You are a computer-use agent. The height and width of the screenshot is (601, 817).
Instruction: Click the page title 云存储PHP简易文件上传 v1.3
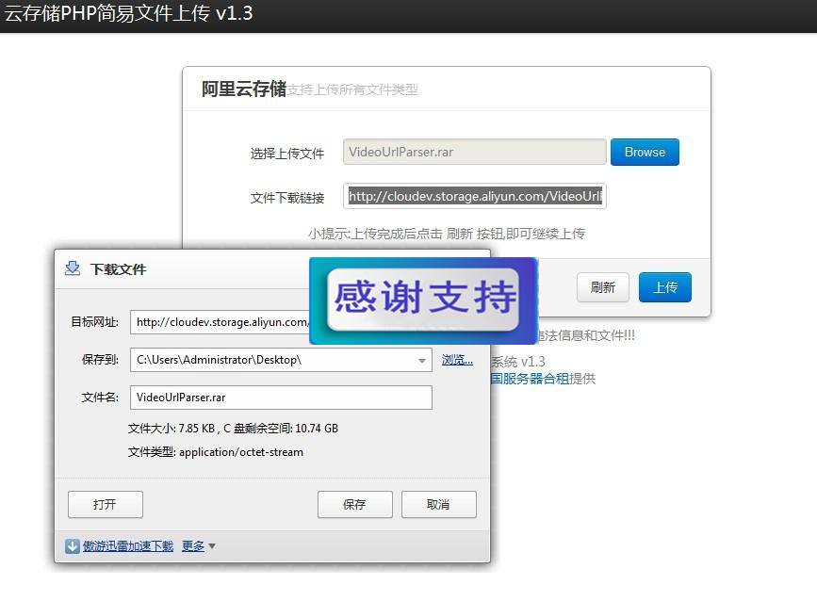click(x=128, y=13)
